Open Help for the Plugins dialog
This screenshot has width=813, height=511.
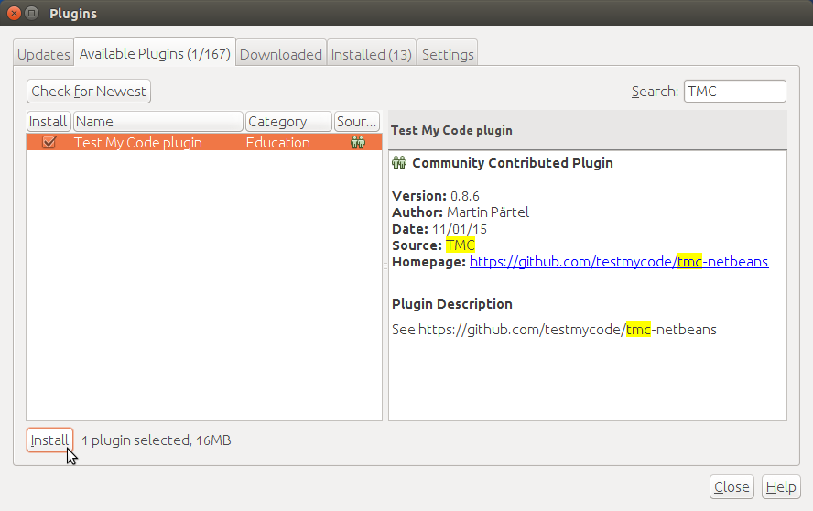tap(781, 486)
